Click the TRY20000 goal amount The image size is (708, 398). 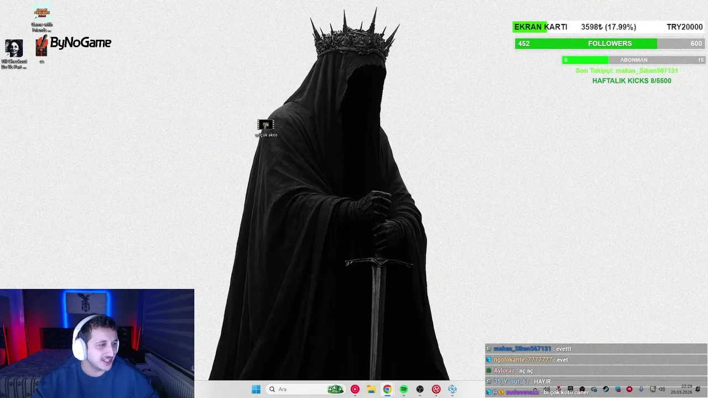(684, 27)
